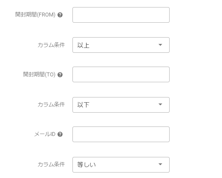Expand the 以下 dropdown via its arrow

pyautogui.click(x=160, y=105)
